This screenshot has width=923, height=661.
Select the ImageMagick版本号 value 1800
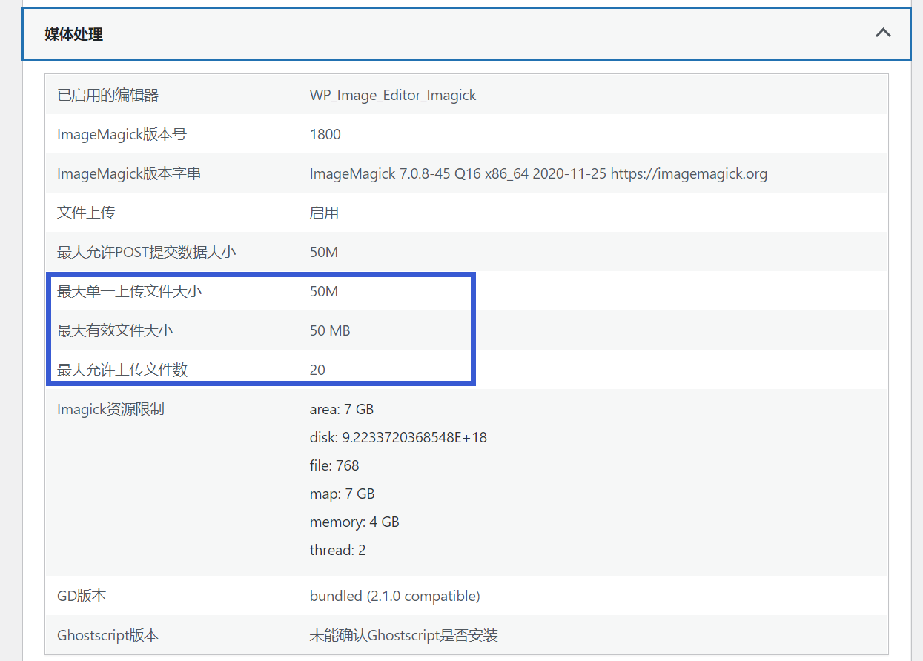coord(325,134)
